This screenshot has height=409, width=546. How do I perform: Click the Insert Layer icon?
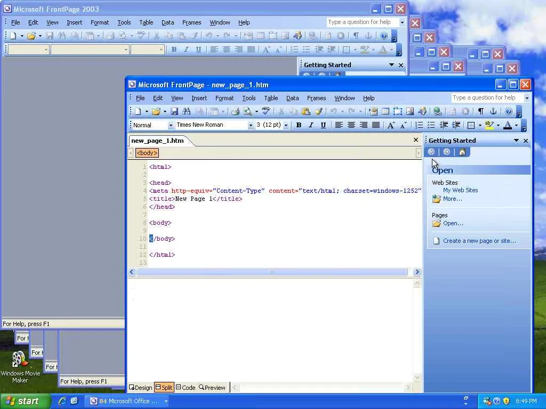[x=398, y=111]
